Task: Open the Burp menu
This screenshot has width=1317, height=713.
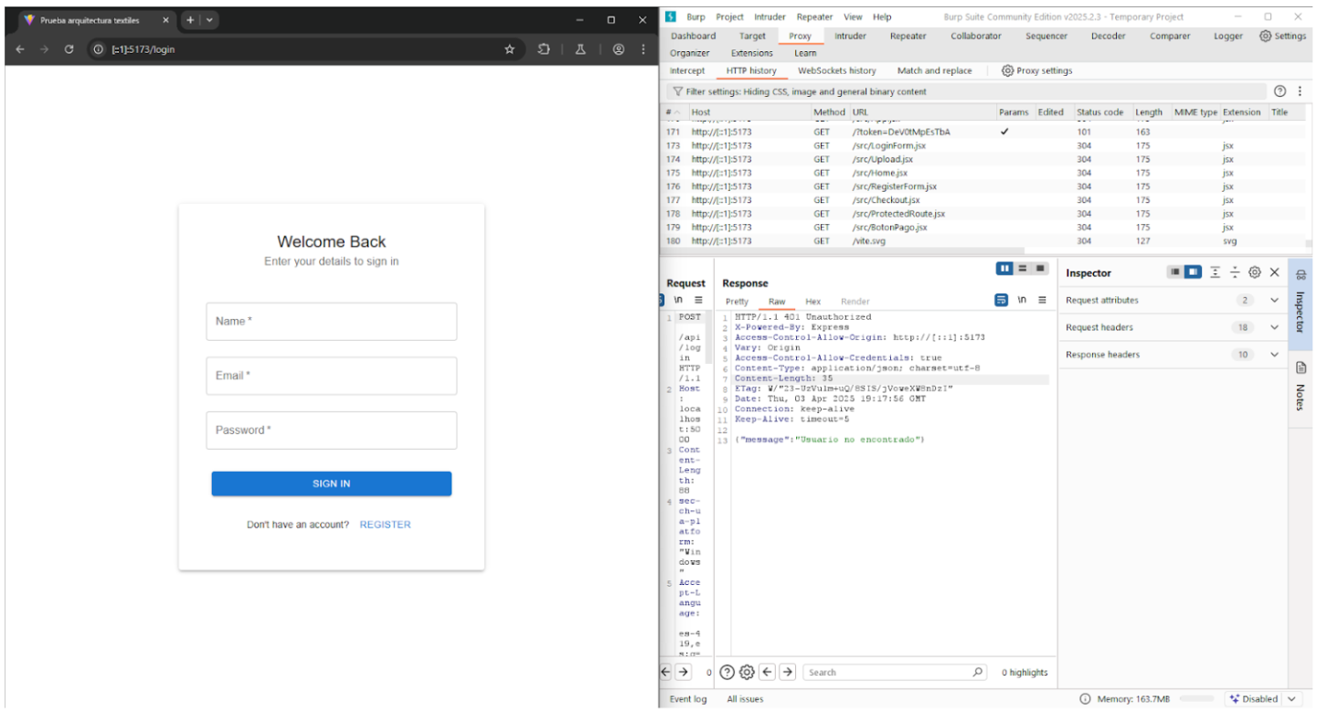Action: [696, 16]
